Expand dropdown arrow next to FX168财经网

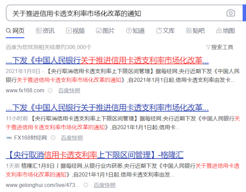tap(53, 138)
